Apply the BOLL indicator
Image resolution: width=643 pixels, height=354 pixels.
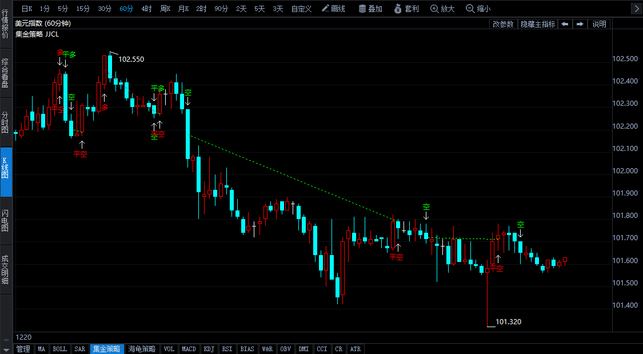pyautogui.click(x=60, y=349)
